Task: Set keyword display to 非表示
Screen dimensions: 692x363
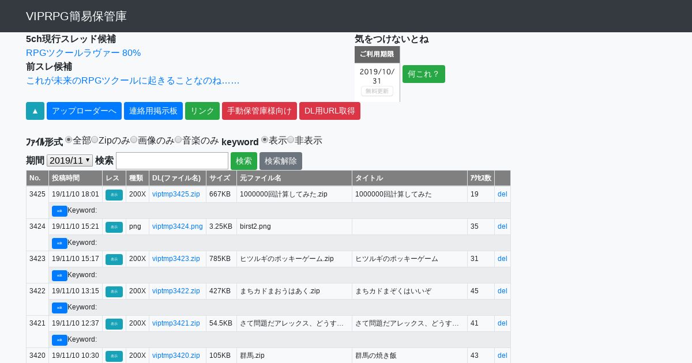Action: 291,139
